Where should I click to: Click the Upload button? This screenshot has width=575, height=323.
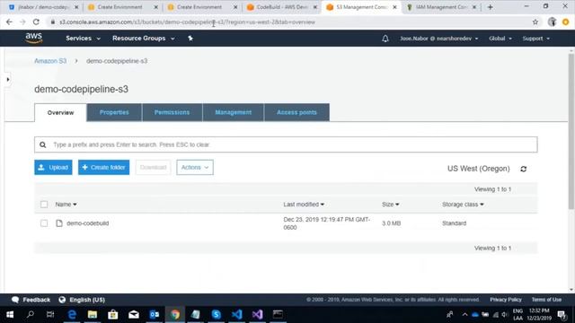coord(53,168)
